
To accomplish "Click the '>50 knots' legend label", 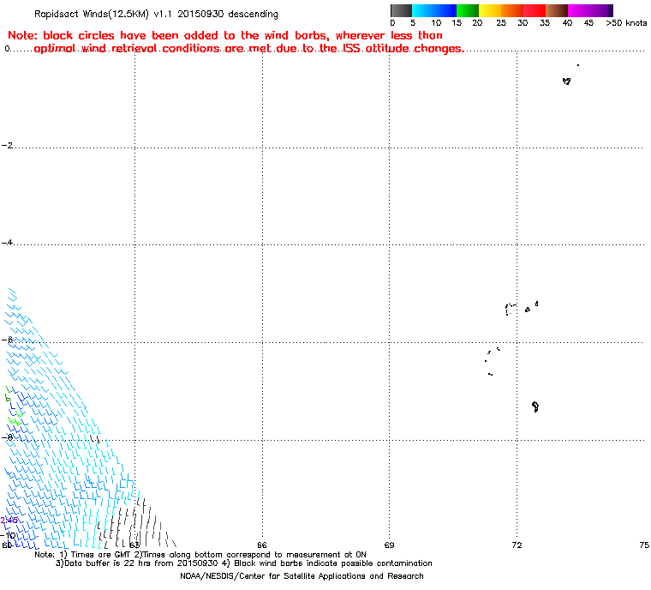I will tap(626, 23).
